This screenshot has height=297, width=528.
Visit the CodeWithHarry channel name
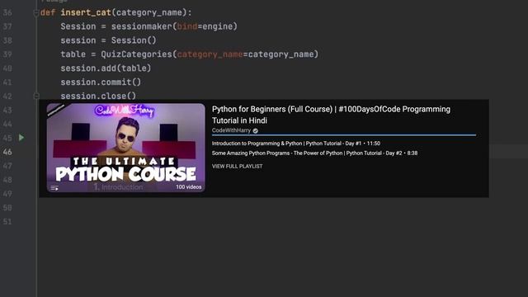[231, 130]
